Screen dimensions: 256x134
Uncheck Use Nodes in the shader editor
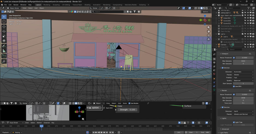tap(130, 103)
